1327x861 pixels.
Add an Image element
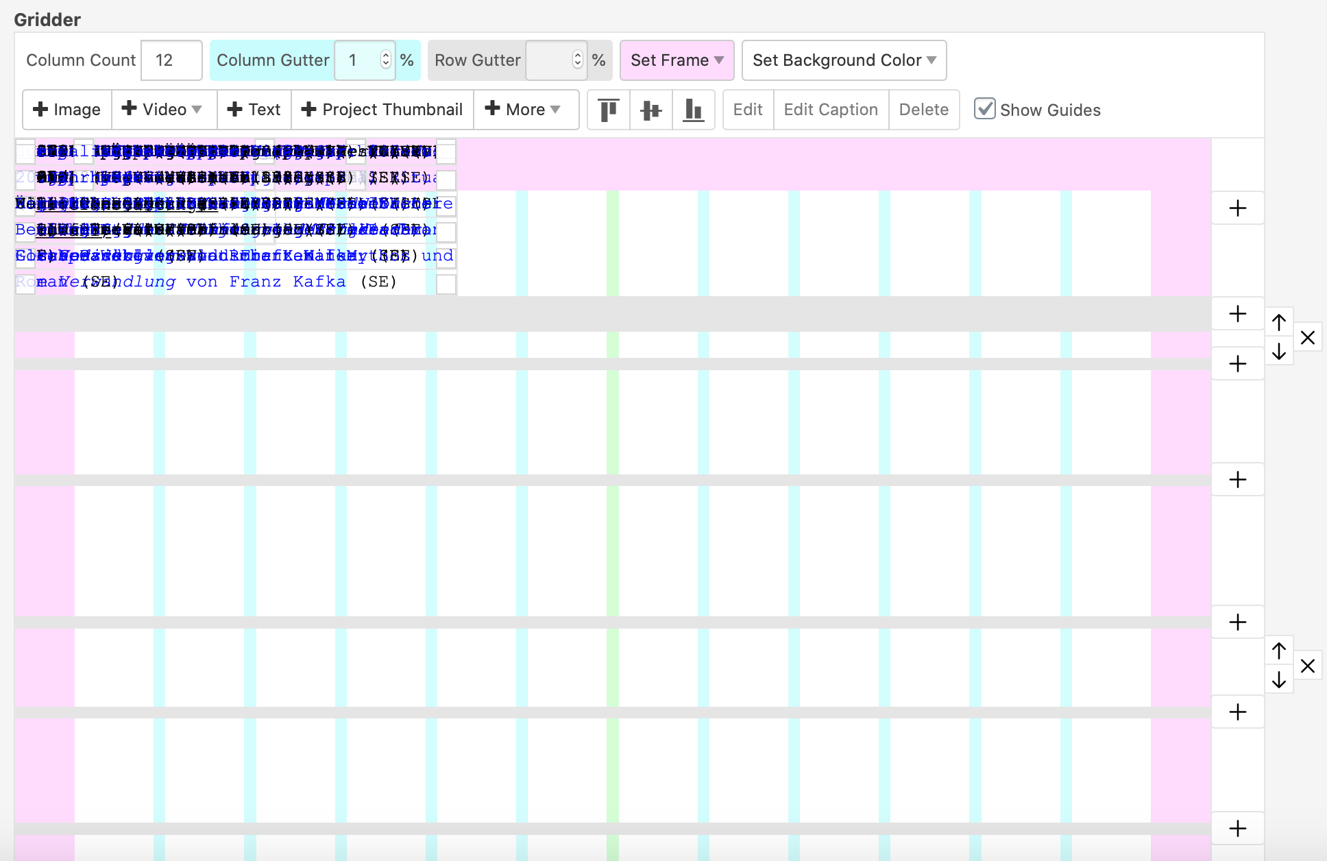(67, 110)
